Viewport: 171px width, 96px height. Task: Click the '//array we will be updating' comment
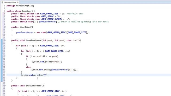[x=83, y=22]
